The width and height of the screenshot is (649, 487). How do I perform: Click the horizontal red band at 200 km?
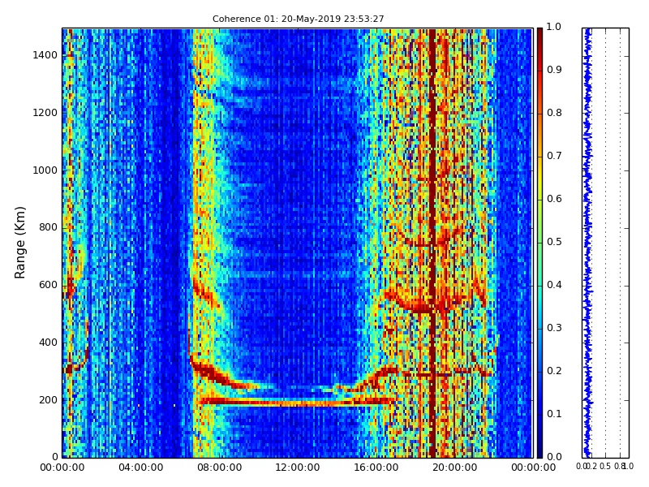click(296, 401)
